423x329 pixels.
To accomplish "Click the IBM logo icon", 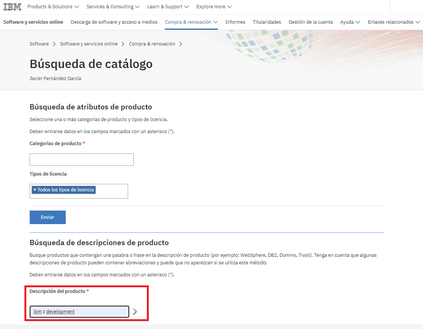I will click(12, 7).
